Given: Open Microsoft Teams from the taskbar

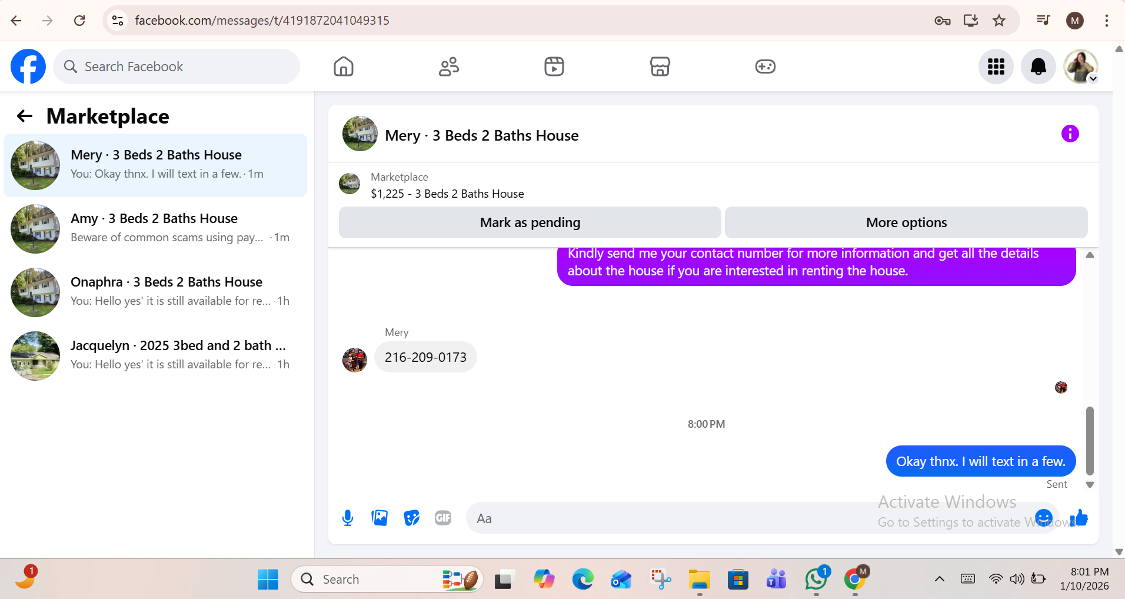Looking at the screenshot, I should tap(777, 580).
